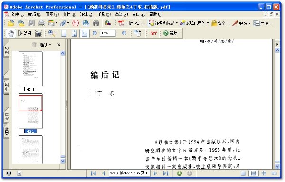Image resolution: width=285 pixels, height=182 pixels.
Task: Click the Fit Width icon
Action: pos(85,33)
